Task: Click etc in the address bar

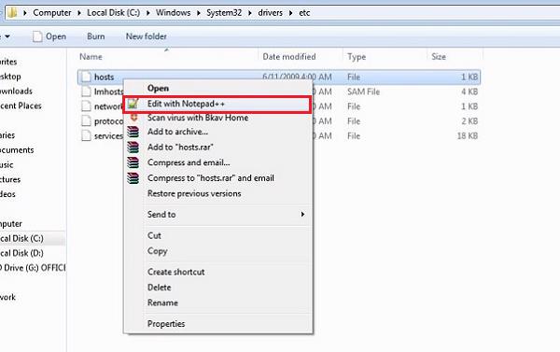Action: (304, 12)
